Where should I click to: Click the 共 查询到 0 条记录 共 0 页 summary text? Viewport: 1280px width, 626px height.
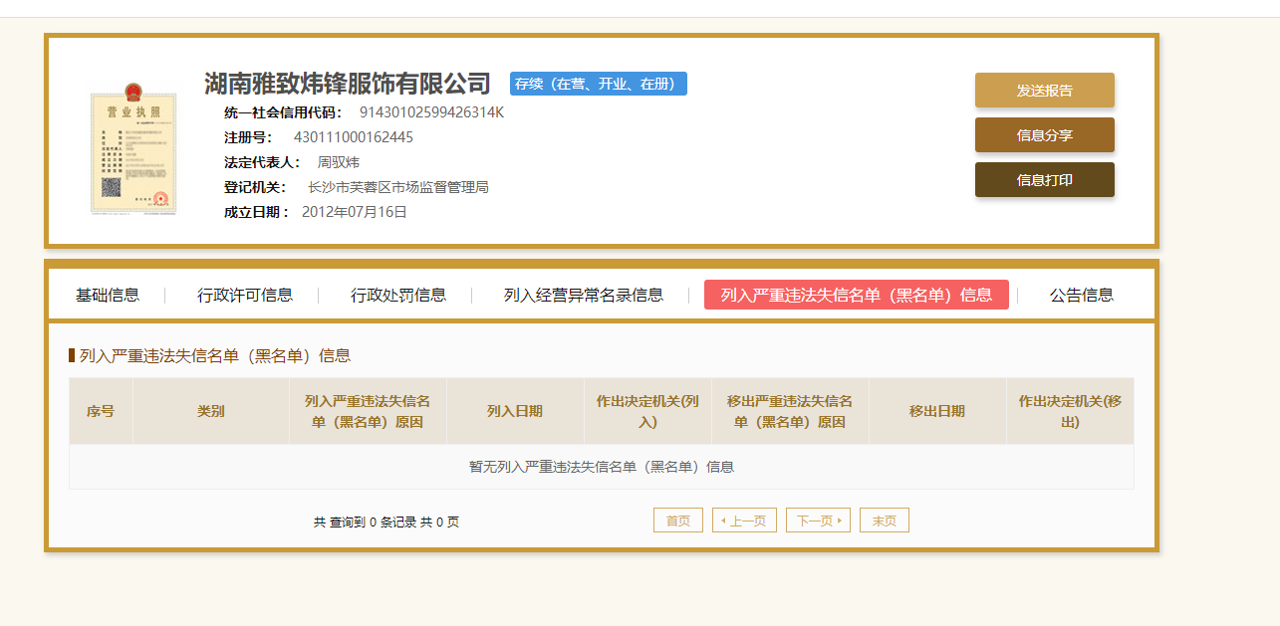pyautogui.click(x=386, y=522)
